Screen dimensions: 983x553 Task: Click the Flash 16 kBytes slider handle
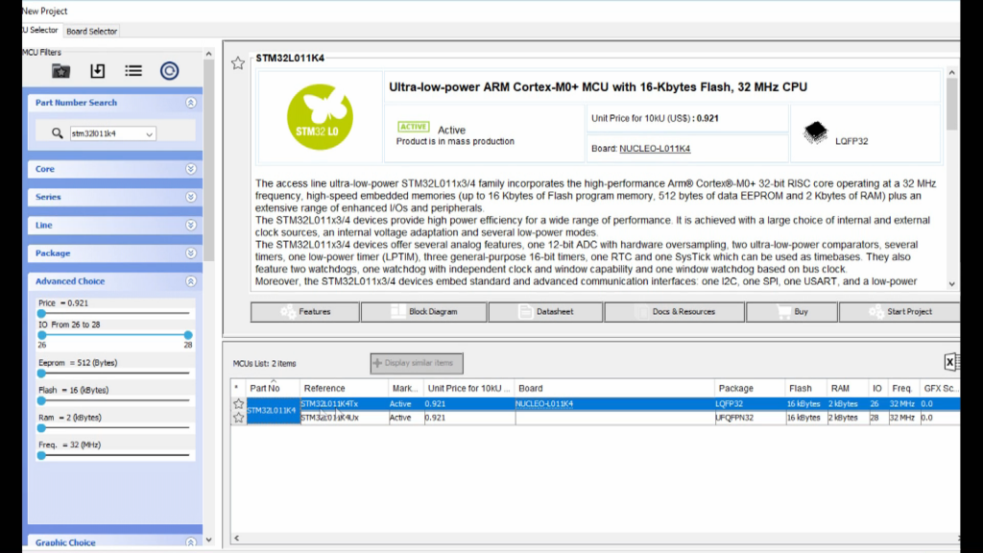(x=41, y=400)
